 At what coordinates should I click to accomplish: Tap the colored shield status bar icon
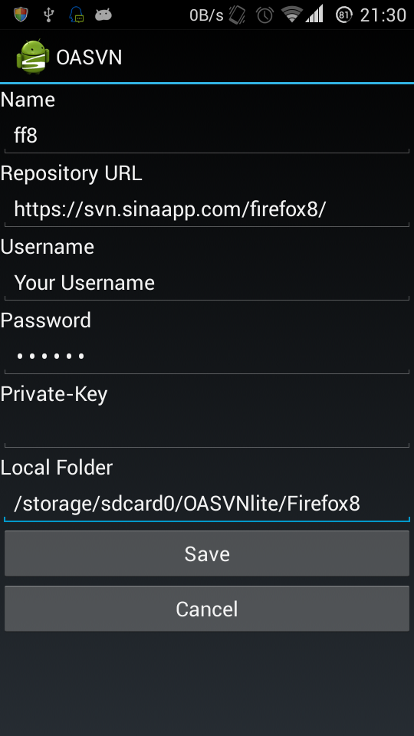[21, 15]
